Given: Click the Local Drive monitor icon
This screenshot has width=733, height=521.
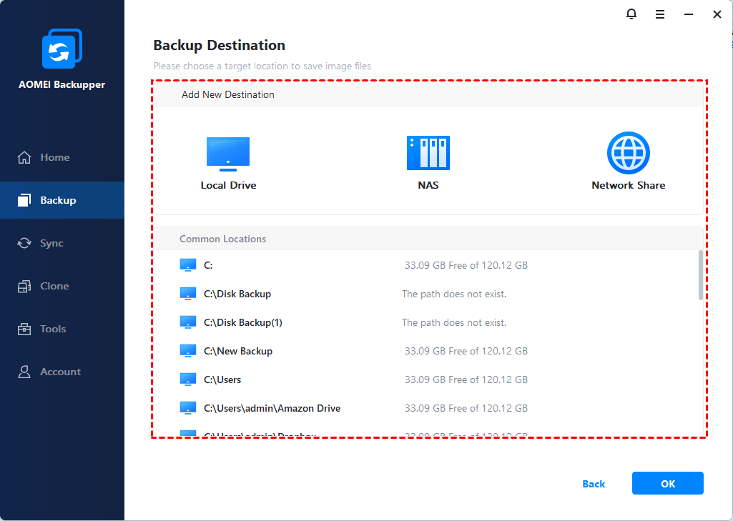Looking at the screenshot, I should [x=228, y=153].
